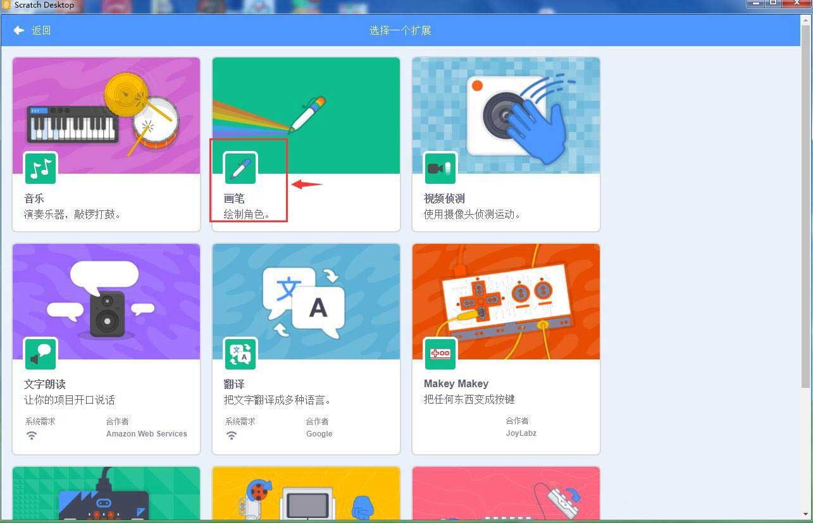Click the description 演奏乐器，敲锣打鼓。

(73, 214)
